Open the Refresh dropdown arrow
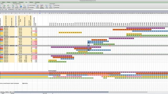The image size is (168, 94). (x=10, y=6)
